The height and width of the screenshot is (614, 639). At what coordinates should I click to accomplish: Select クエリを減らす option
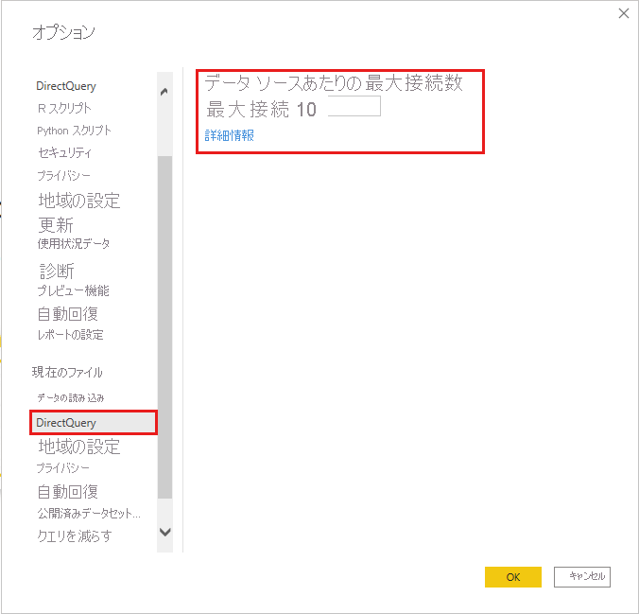(x=75, y=535)
